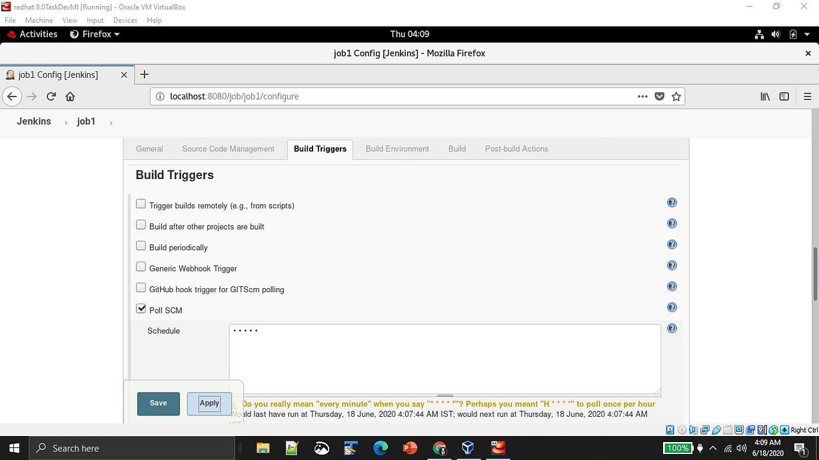819x460 pixels.
Task: Go to the Firefox home page
Action: click(x=70, y=97)
